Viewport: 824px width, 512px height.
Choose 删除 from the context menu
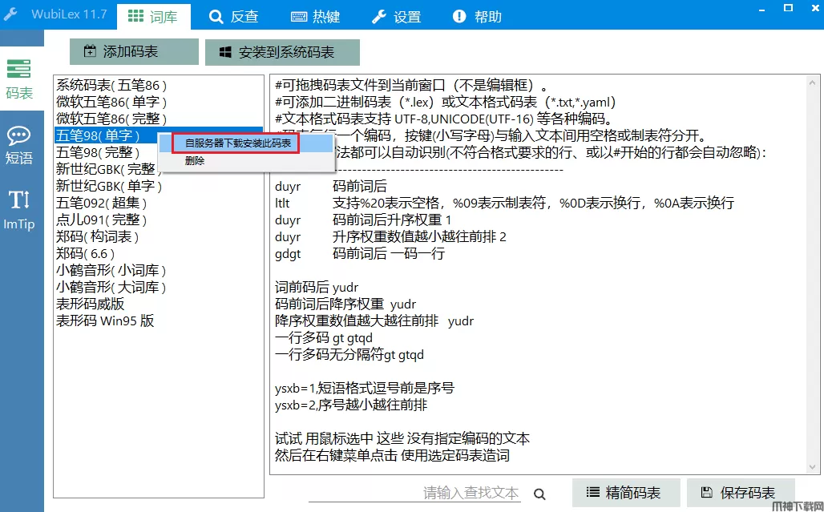click(195, 161)
